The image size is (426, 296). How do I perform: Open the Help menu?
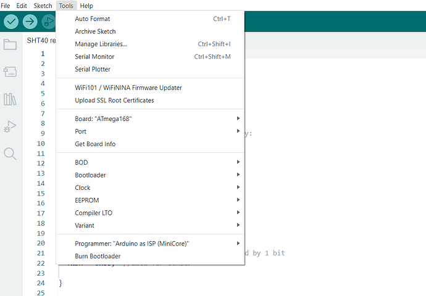pos(86,6)
